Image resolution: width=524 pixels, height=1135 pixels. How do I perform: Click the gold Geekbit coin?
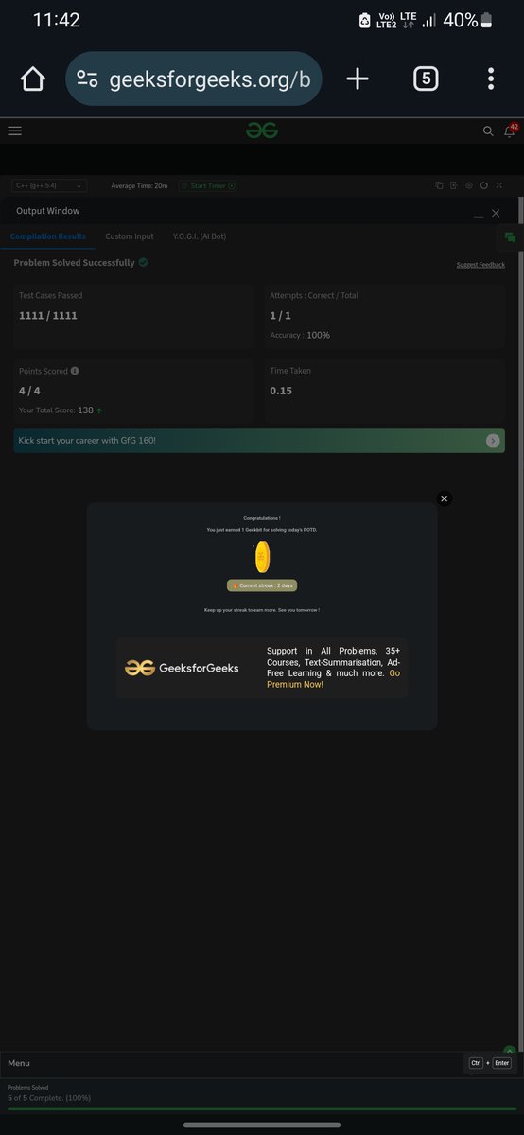pyautogui.click(x=262, y=555)
